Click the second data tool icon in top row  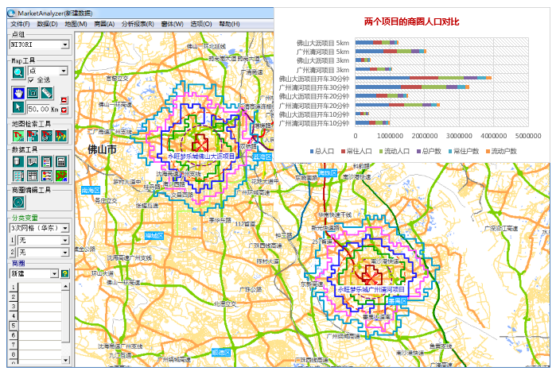[x=33, y=161]
